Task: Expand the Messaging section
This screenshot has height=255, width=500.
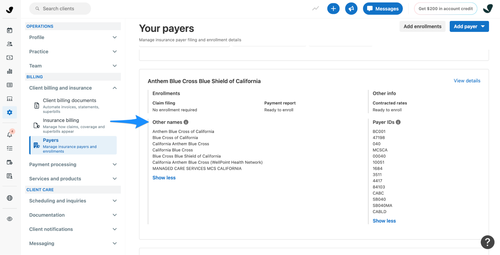Action: tap(73, 243)
